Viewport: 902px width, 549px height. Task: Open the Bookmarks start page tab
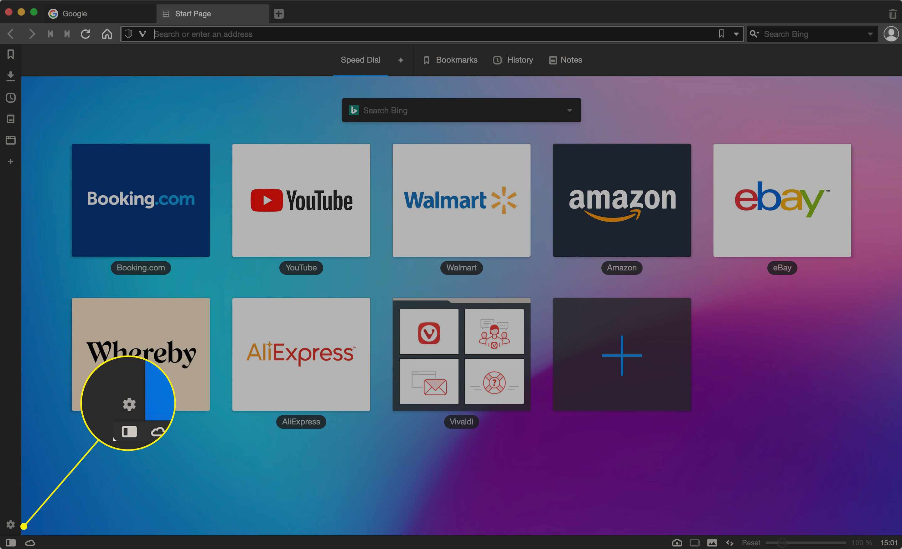[x=450, y=60]
